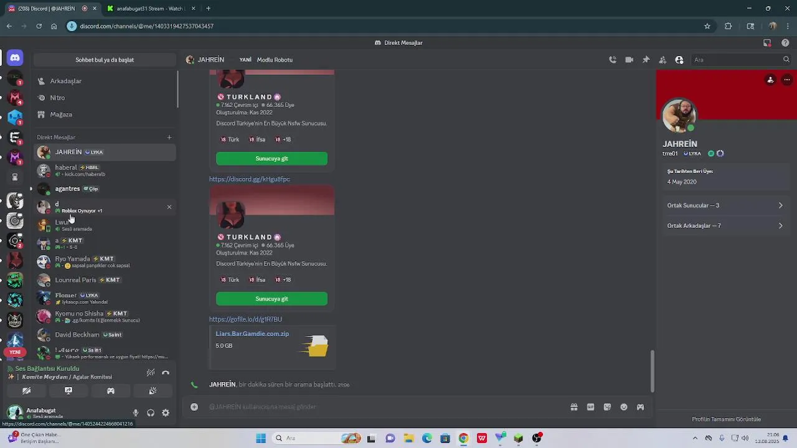This screenshot has width=797, height=448.
Task: Open Discord home direct messages button
Action: tap(15, 58)
